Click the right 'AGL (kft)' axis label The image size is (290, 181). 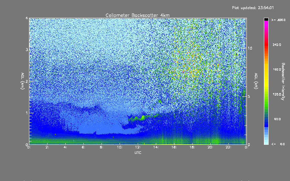[256, 81]
